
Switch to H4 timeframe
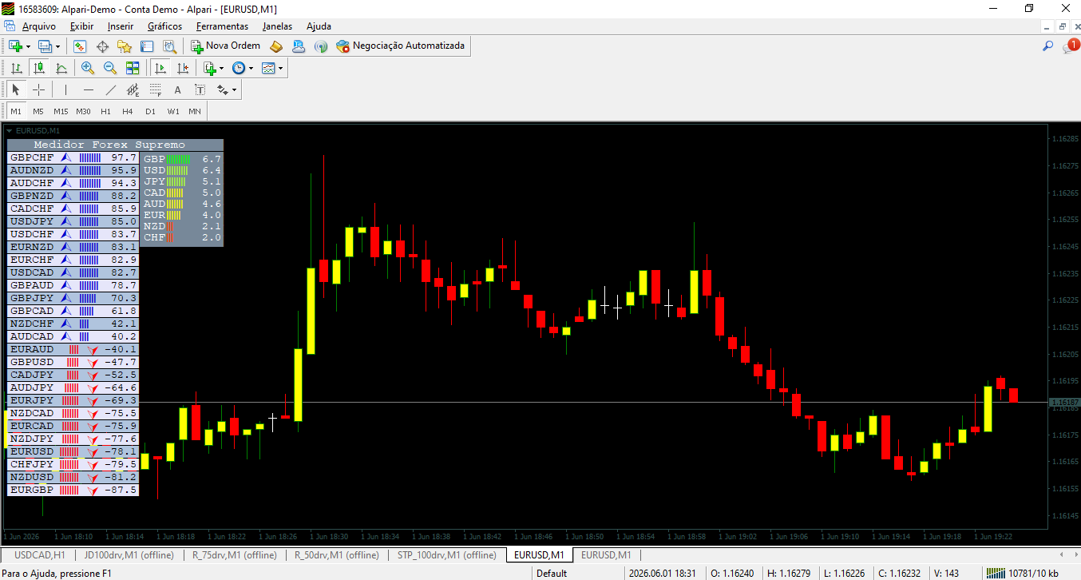point(128,111)
